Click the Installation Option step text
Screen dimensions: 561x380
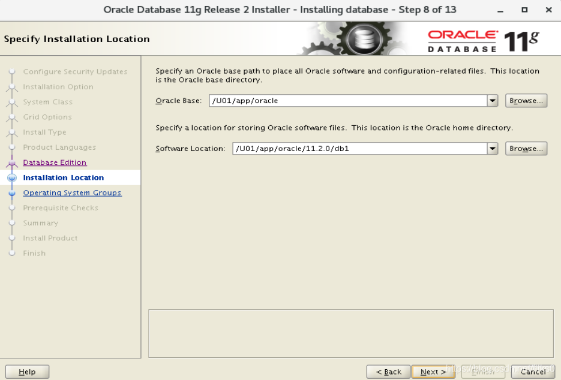pos(58,87)
